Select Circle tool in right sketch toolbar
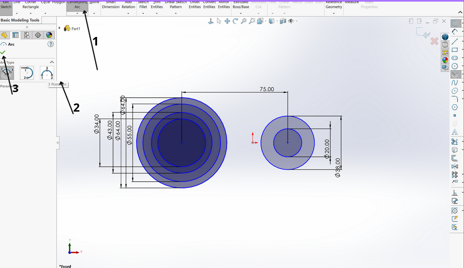Viewport: 464px width, 268px height. click(x=455, y=66)
